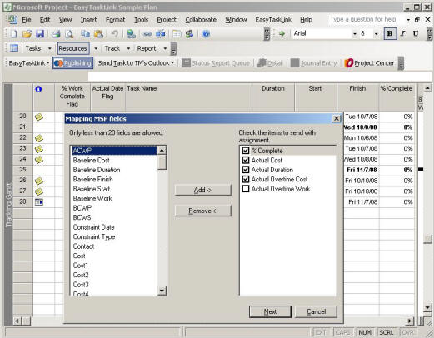434x338 pixels.
Task: Open the Format menu
Action: (x=115, y=20)
